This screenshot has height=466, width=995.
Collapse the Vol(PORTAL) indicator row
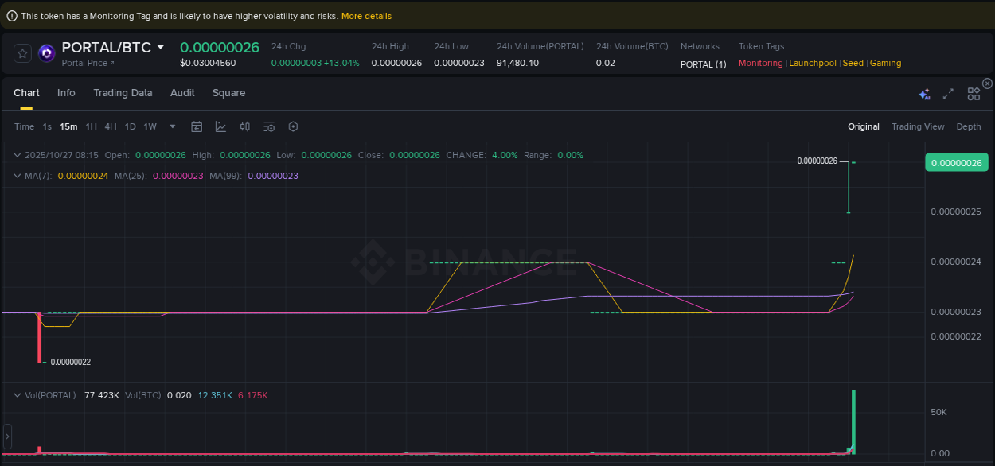tap(18, 394)
